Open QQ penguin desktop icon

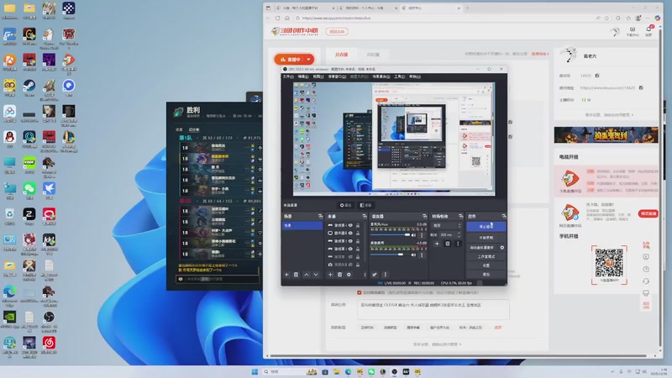pos(9,139)
